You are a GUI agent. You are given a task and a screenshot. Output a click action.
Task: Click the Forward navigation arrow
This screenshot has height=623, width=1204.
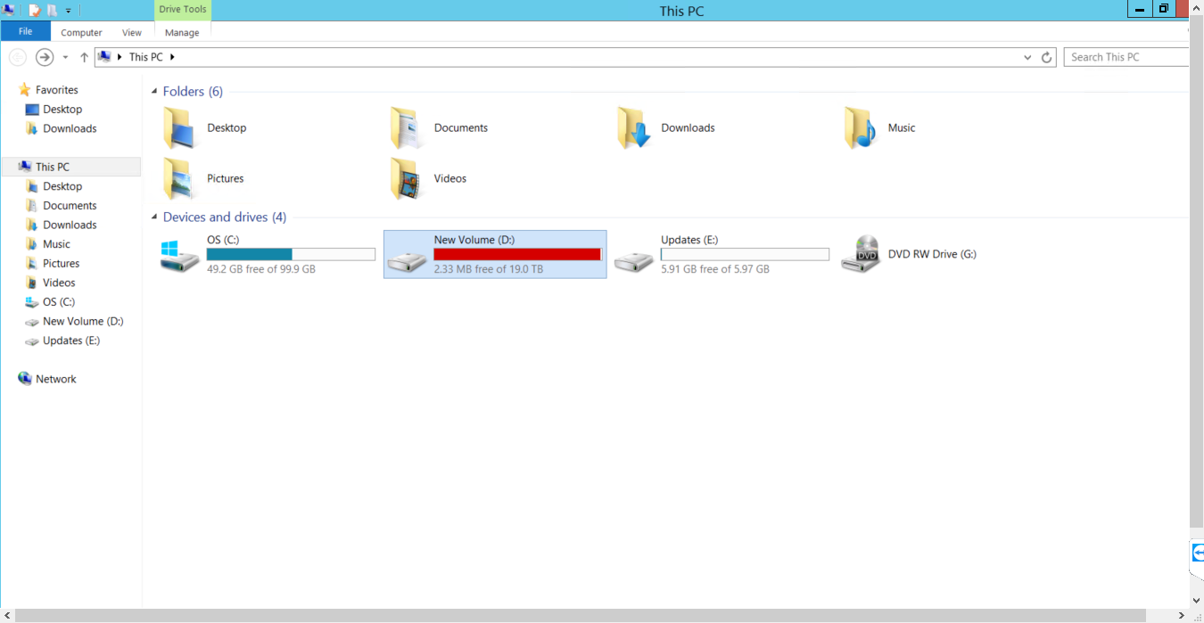[44, 57]
